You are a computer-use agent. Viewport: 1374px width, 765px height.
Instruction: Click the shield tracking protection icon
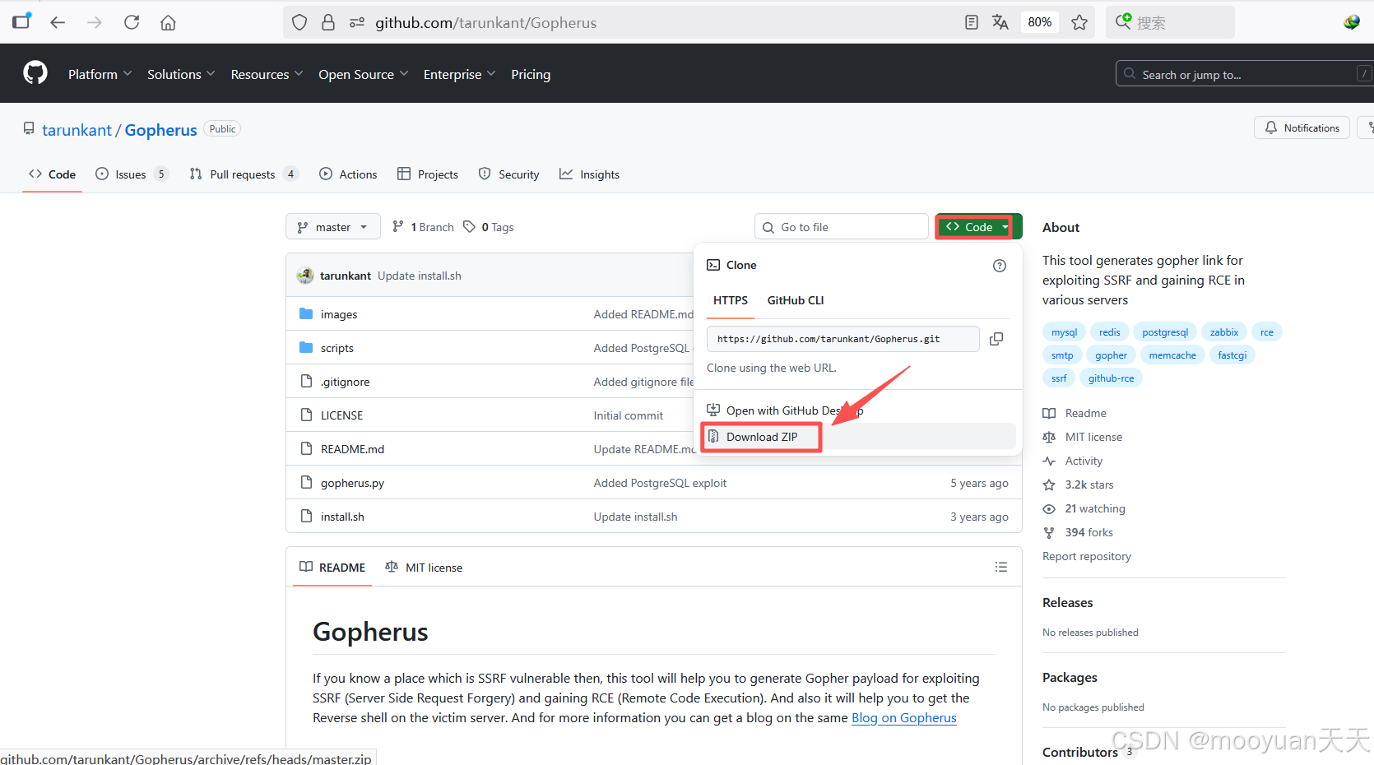(299, 22)
